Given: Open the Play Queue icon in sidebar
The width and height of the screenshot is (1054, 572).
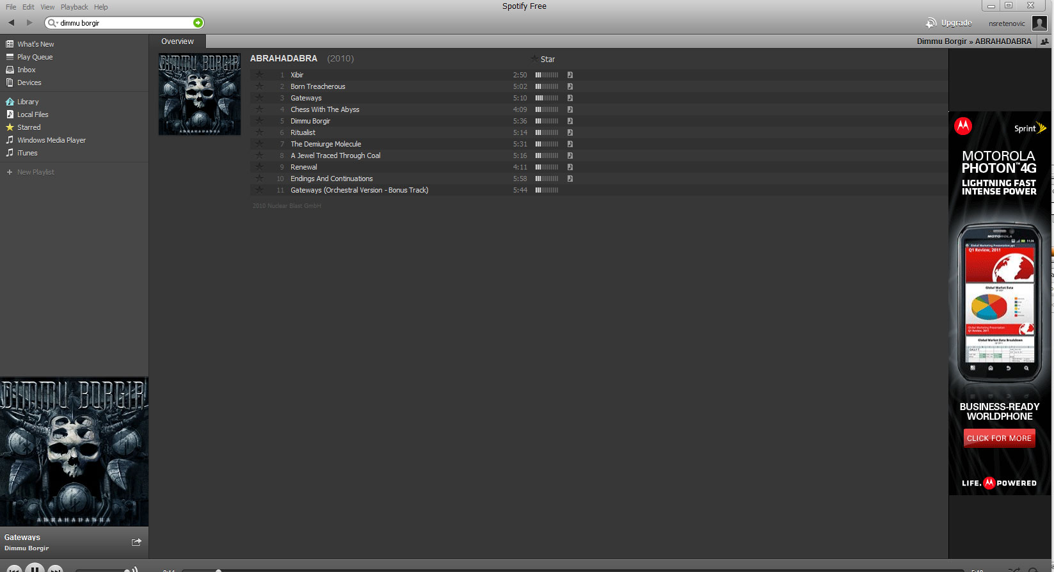Looking at the screenshot, I should (10, 57).
